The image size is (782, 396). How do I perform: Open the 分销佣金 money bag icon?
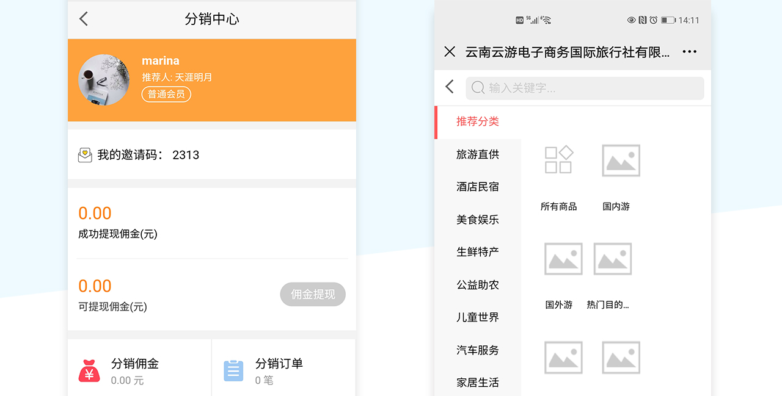click(89, 371)
